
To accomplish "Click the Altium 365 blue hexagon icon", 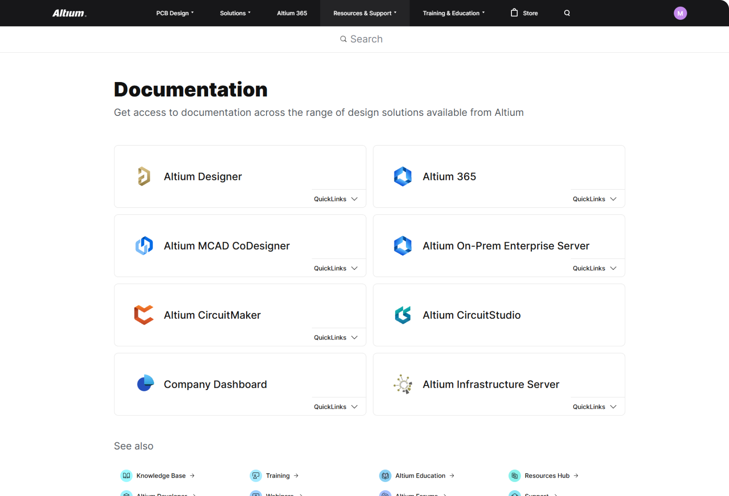I will [402, 176].
